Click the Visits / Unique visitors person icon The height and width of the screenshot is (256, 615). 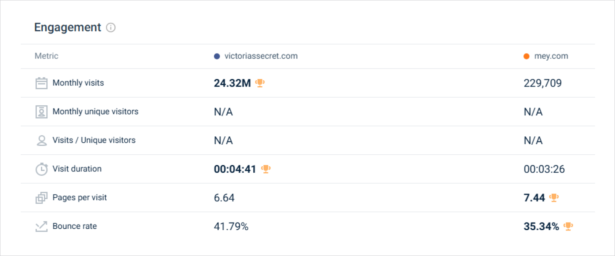(41, 140)
